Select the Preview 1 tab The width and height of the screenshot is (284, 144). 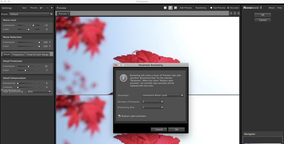[x=64, y=14]
